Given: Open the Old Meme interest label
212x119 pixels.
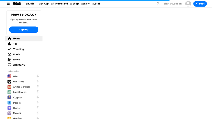Looking at the screenshot, I should pos(19,82).
